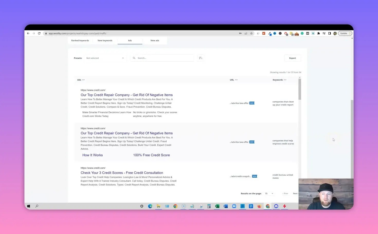Click the browser profile avatar
The width and height of the screenshot is (378, 234).
coord(335,33)
